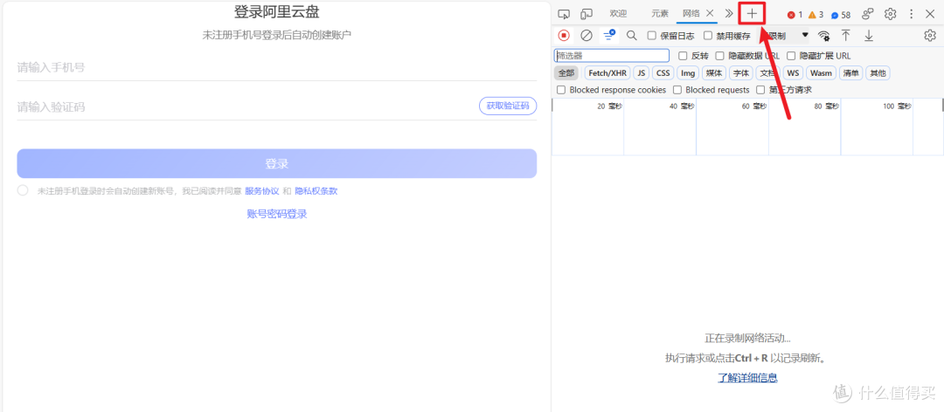
Task: Check Blocked response cookies checkbox
Action: tap(561, 90)
